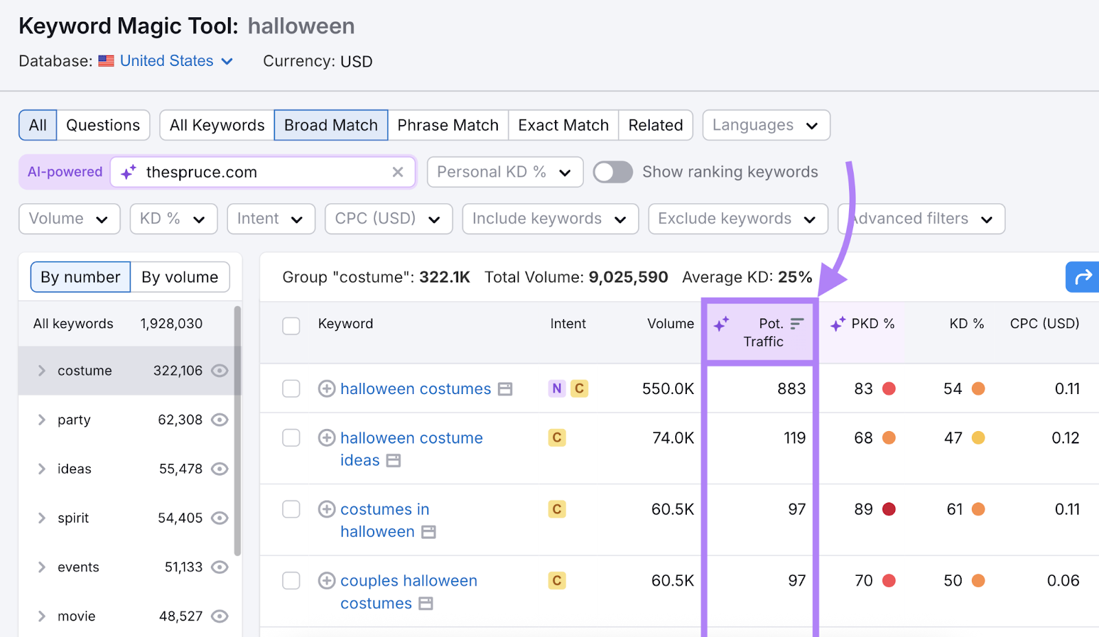Open the halloween costumes keyword link
1099x637 pixels.
pyautogui.click(x=415, y=389)
